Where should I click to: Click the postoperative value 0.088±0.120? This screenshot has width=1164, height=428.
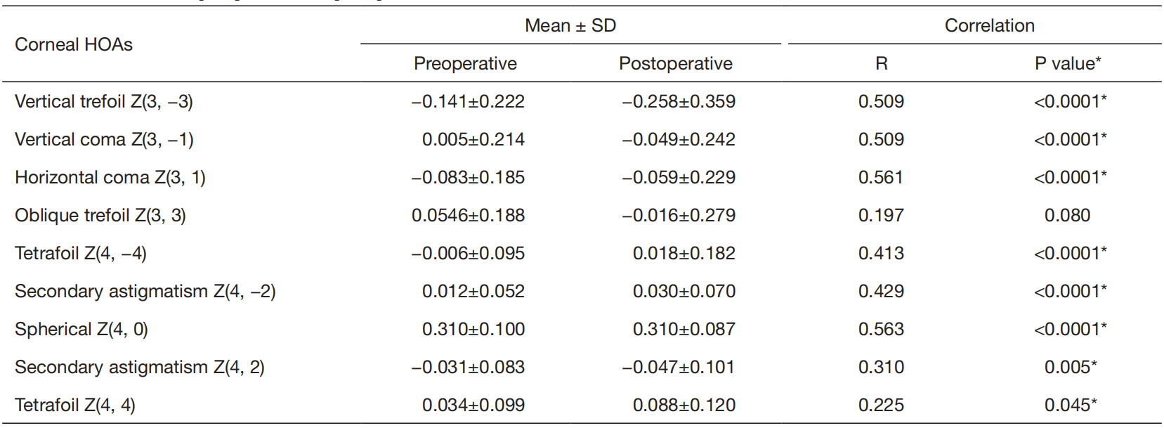(684, 406)
